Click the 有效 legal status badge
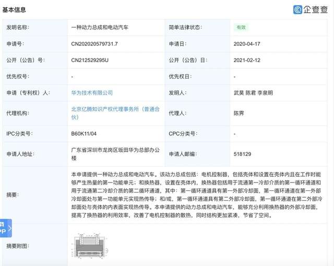The image size is (334, 266). pos(241,27)
